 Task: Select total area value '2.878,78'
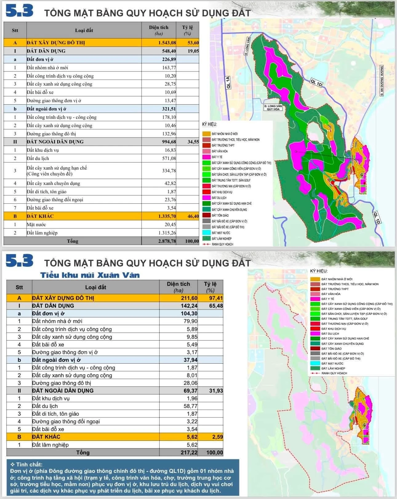(x=167, y=241)
